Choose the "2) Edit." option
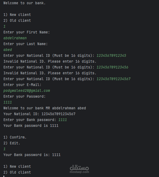 (12, 143)
